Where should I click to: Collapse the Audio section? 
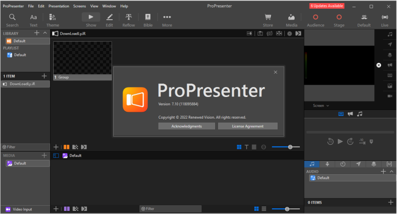(391, 171)
